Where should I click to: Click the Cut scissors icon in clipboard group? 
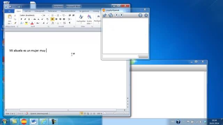click(x=15, y=15)
